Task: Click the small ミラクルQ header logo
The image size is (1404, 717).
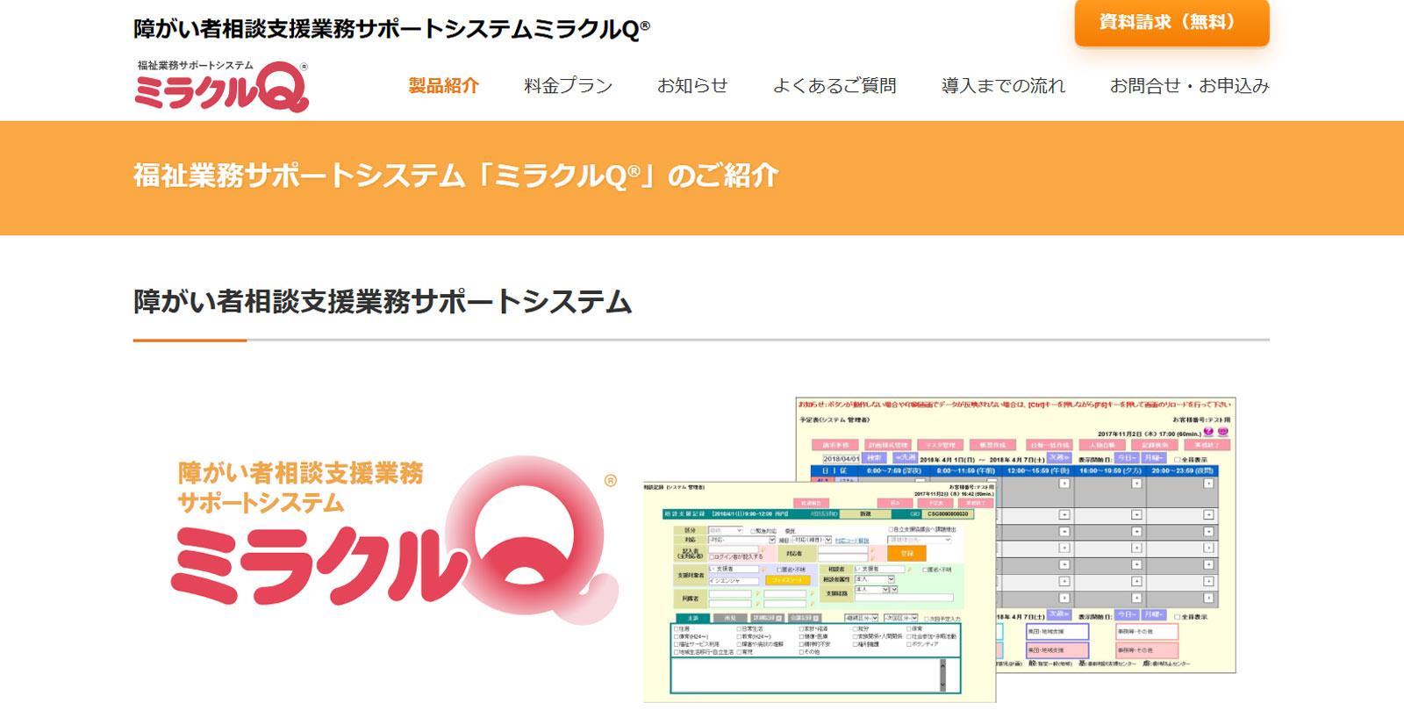Action: (222, 86)
